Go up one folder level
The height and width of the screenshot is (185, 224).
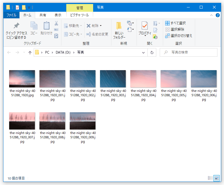pyautogui.click(x=30, y=52)
